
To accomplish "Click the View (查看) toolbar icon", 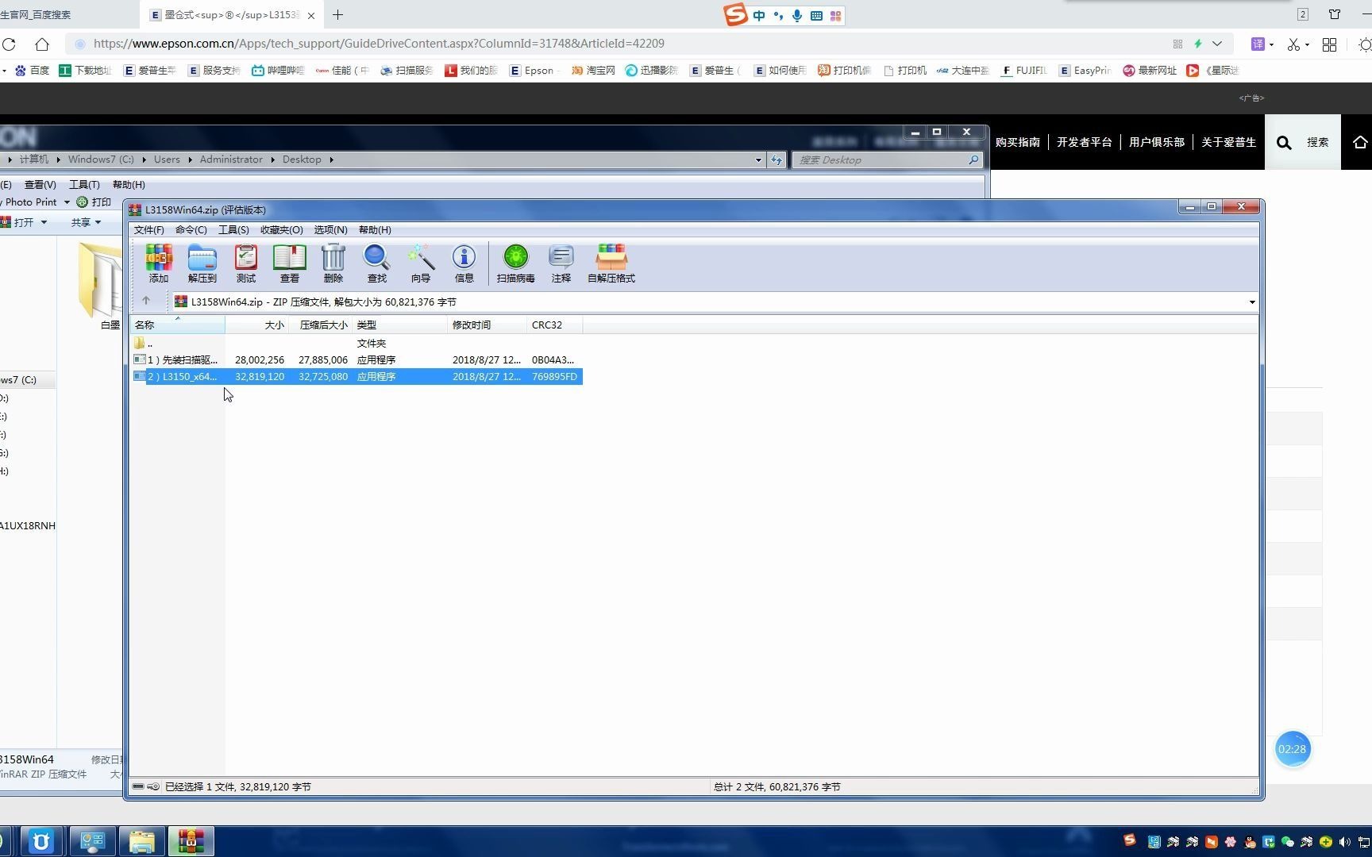I will (x=290, y=263).
